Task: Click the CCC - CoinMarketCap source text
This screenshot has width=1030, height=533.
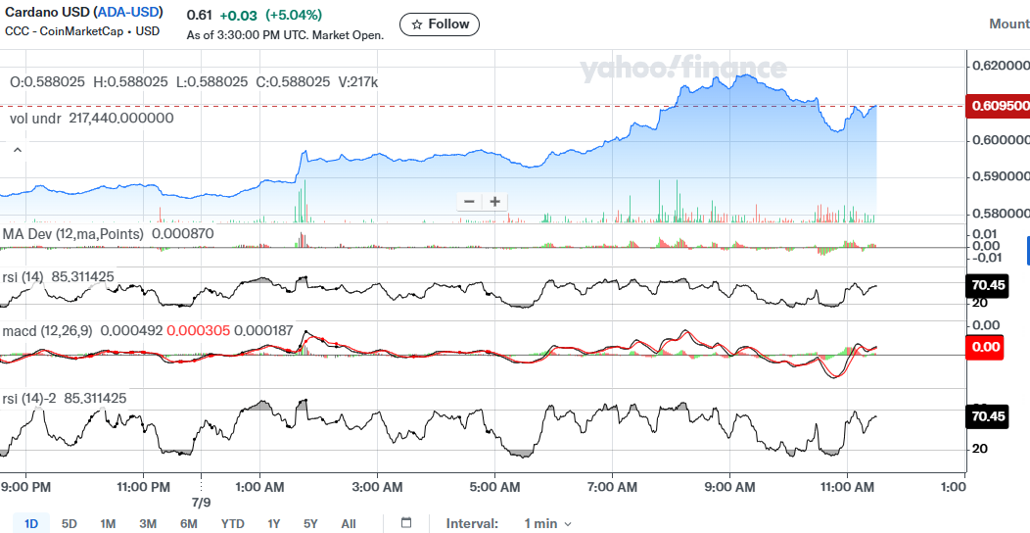Action: click(82, 31)
